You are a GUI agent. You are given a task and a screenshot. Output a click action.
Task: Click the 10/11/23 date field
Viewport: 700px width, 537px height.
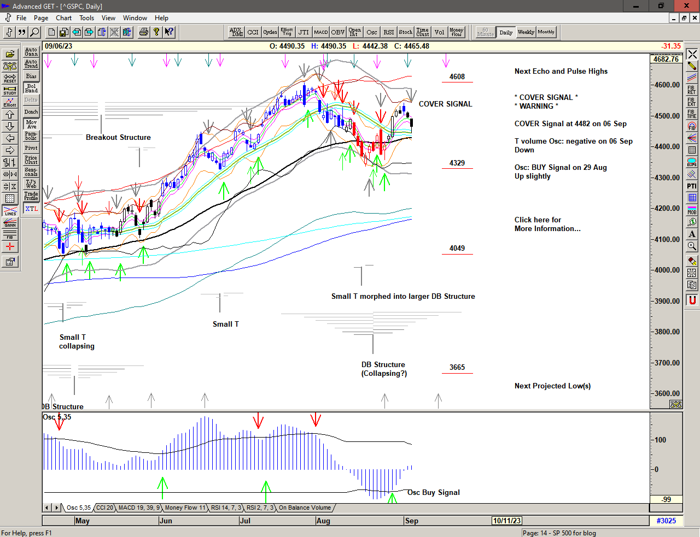pyautogui.click(x=507, y=521)
